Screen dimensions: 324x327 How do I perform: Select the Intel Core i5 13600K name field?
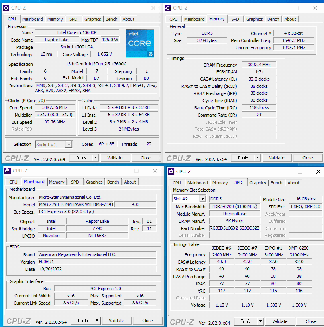click(x=77, y=32)
